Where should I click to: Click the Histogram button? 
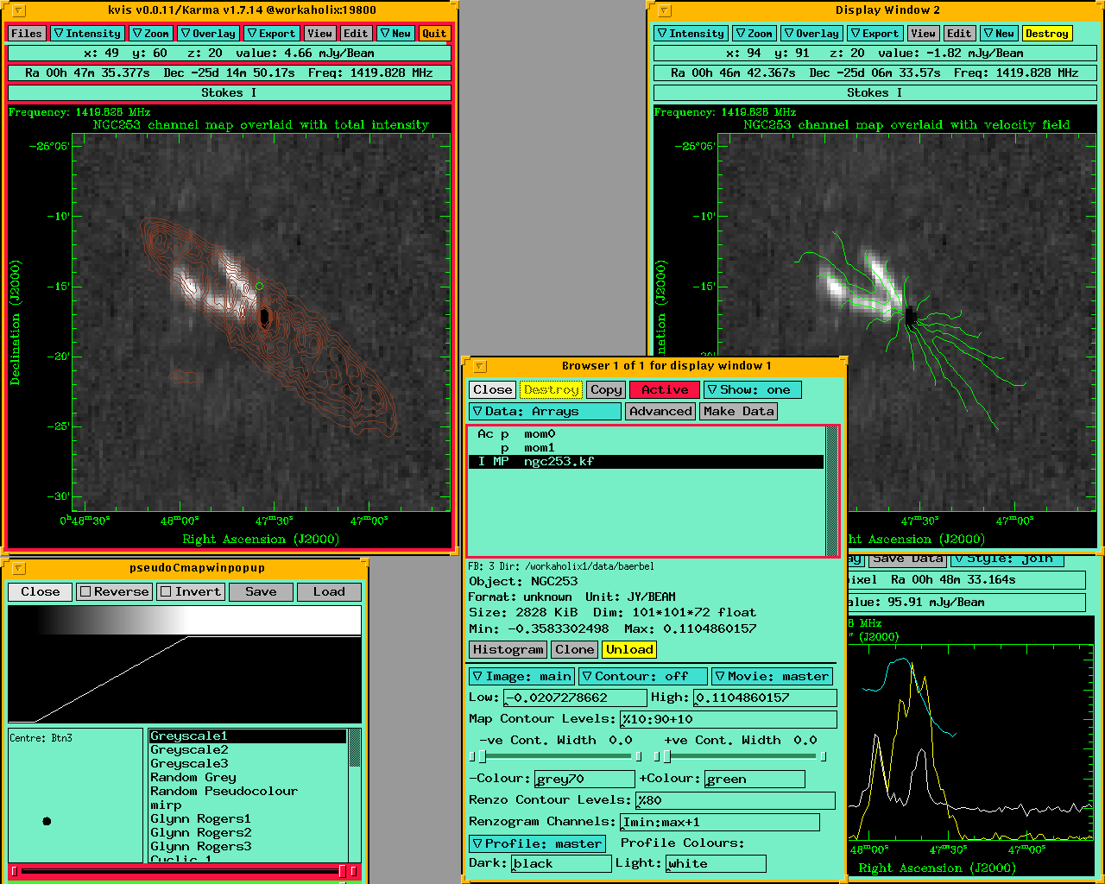(508, 650)
